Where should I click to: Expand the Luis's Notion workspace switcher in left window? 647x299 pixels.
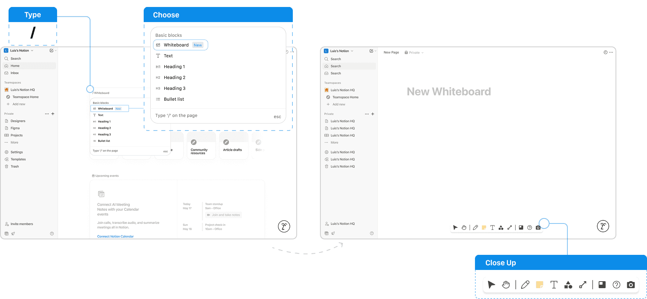[x=19, y=50]
